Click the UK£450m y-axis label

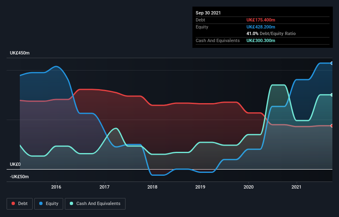pos(20,53)
